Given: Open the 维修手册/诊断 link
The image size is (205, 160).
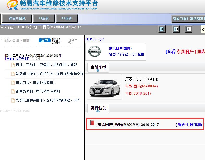Looking at the screenshot, I should point(190,125).
